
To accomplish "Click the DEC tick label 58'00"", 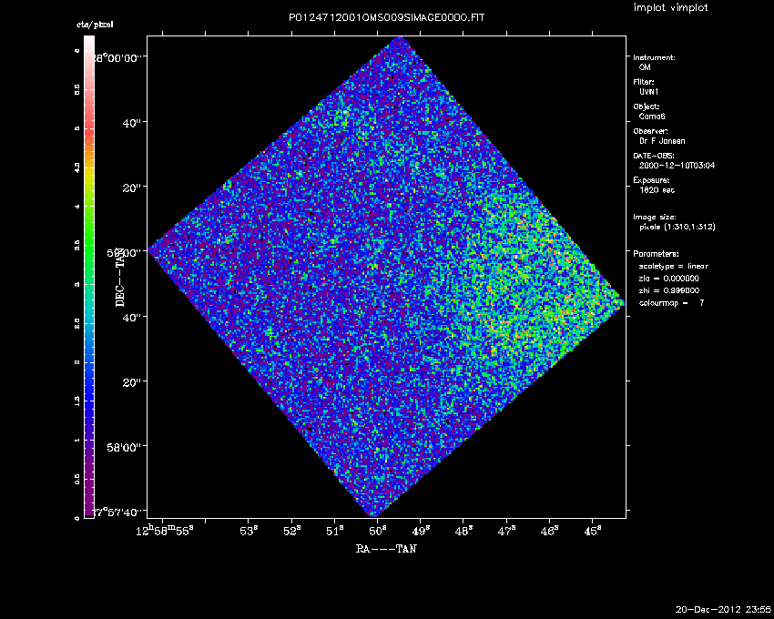I will click(x=127, y=447).
